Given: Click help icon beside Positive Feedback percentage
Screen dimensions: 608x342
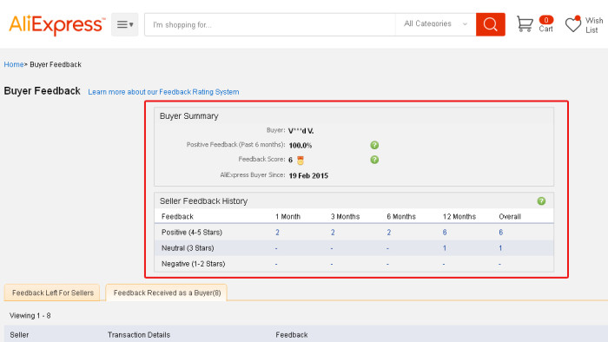Looking at the screenshot, I should click(374, 145).
